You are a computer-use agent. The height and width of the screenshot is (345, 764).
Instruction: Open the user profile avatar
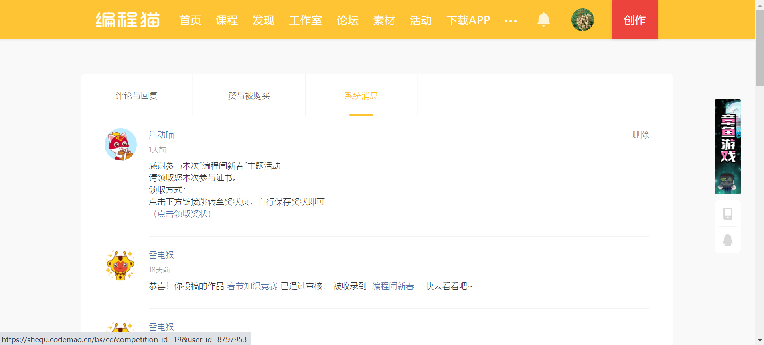coord(582,20)
